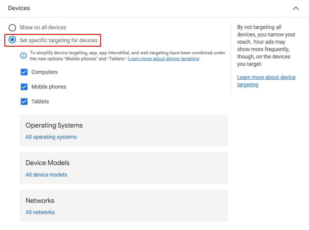Click the Mobile phones label text
Viewport: 309px width, 230px height.
click(49, 87)
